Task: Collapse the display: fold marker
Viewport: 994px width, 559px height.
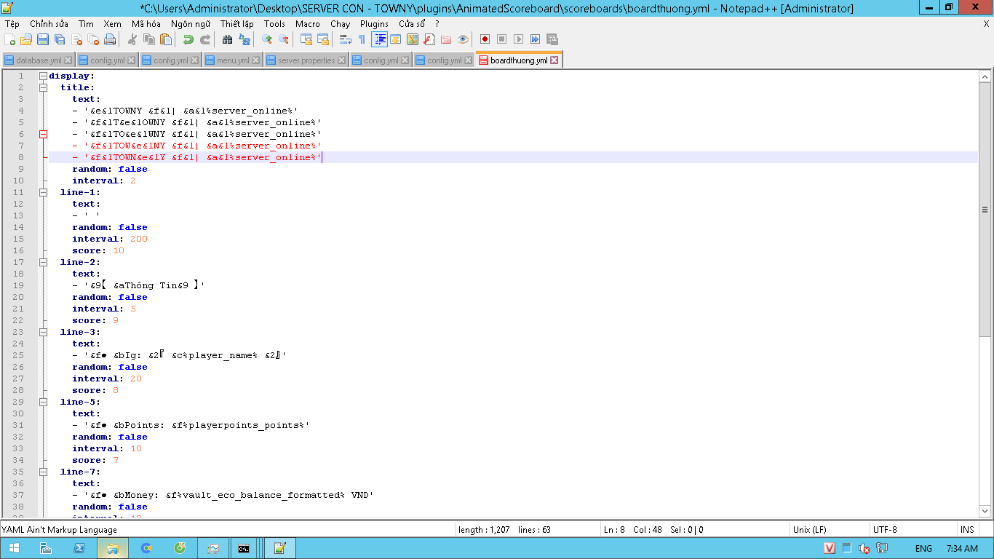Action: (43, 76)
